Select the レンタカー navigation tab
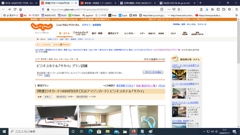The image size is (240, 135). (130, 33)
